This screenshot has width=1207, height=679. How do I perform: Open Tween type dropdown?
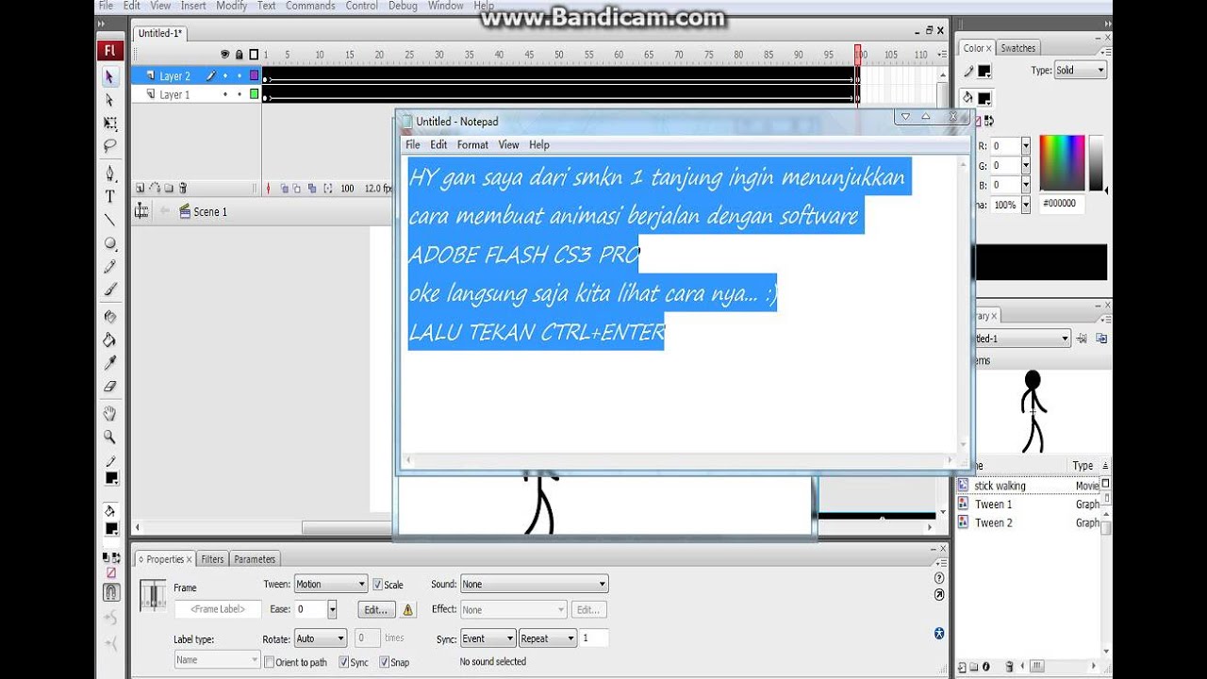tap(330, 585)
